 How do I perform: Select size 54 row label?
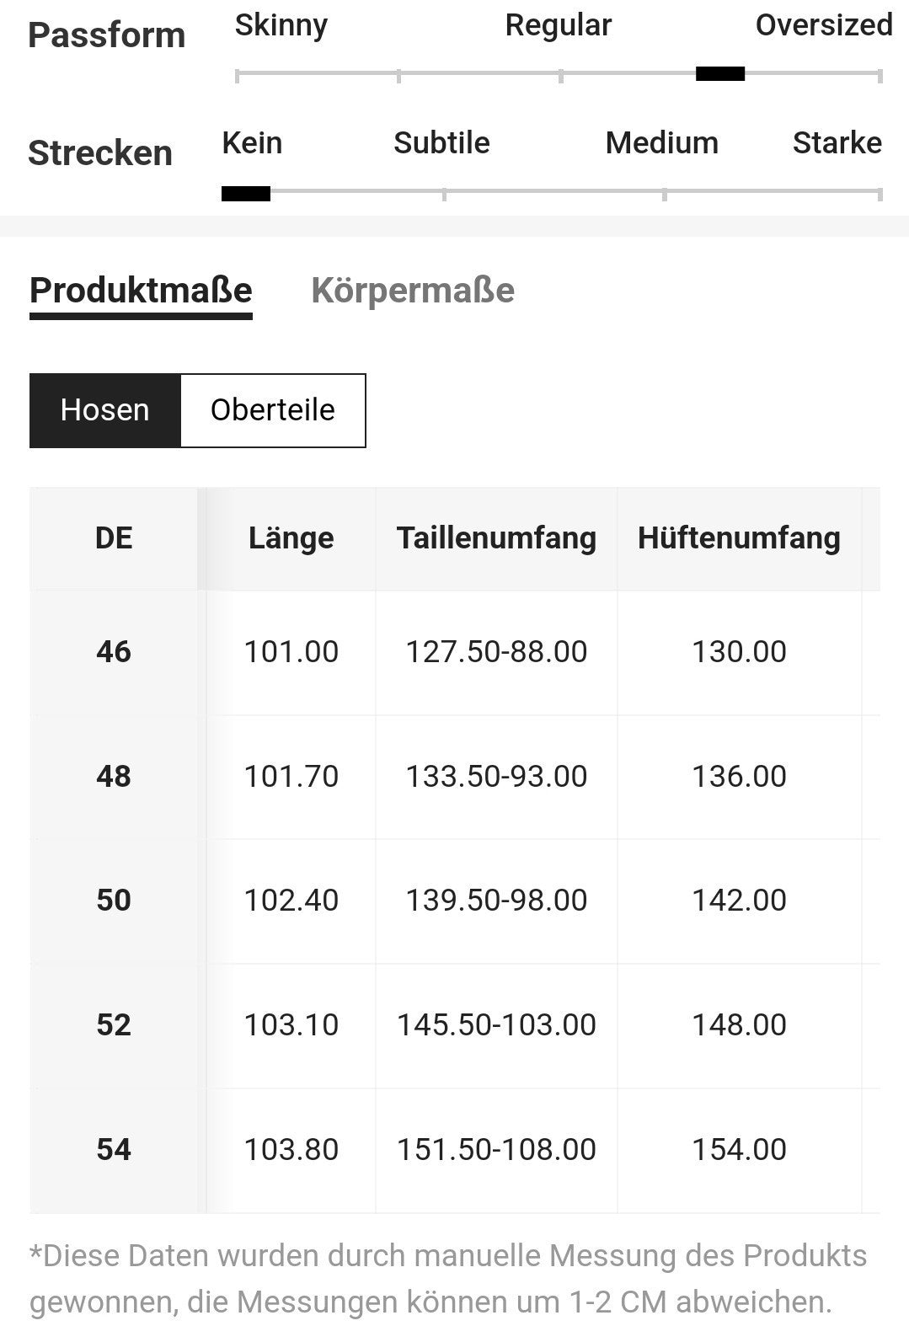pyautogui.click(x=114, y=1150)
